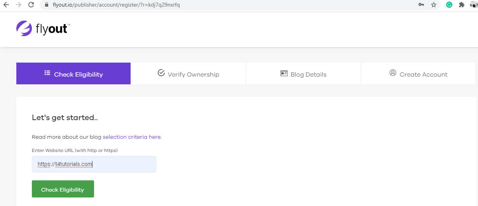
Task: Open saved passwords key icon
Action: click(x=421, y=5)
